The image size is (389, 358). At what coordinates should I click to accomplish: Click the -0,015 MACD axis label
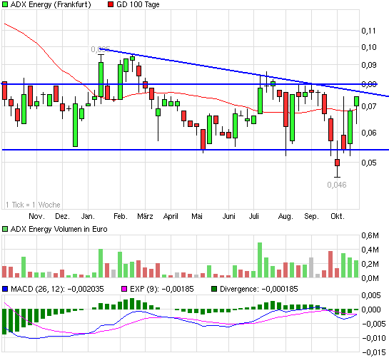[373, 352]
